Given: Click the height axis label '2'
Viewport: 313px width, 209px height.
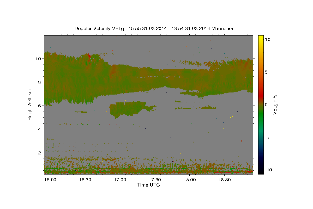Looking at the screenshot, I should (40, 153).
